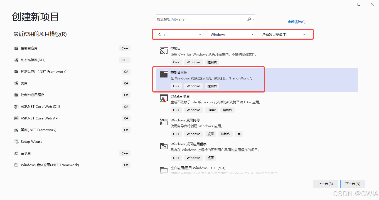Choose recent template Windows 窗体应用(.NET Framework)

(x=50, y=165)
